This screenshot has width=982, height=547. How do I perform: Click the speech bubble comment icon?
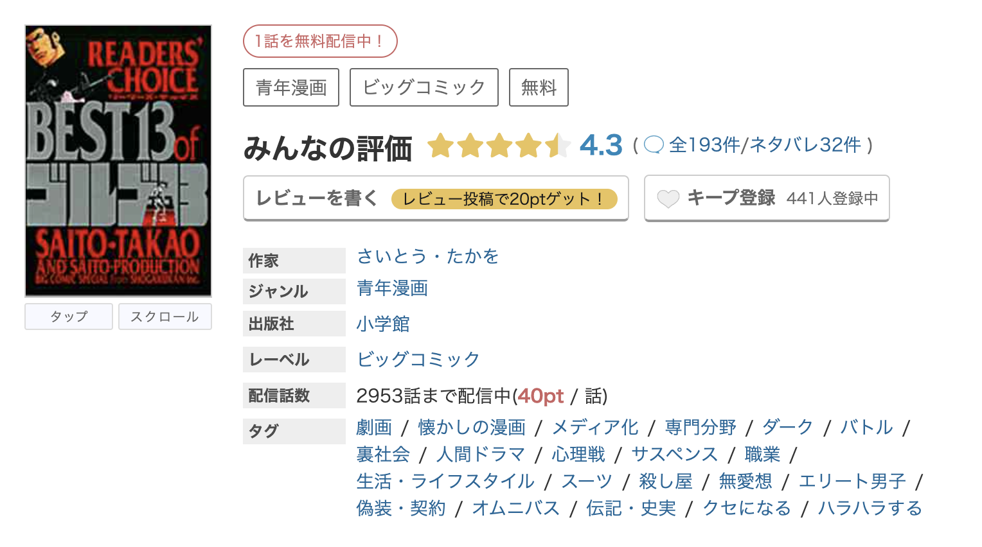point(653,145)
